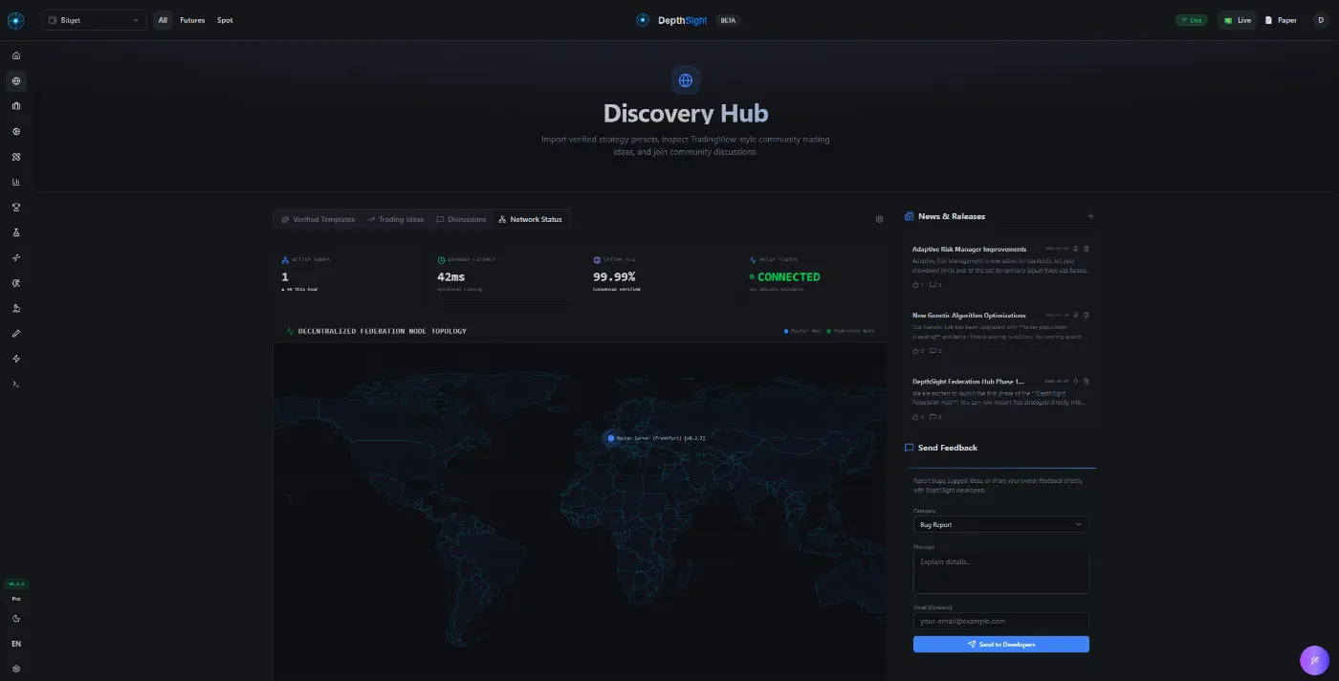
Task: Open the Trading Ideas tab
Action: coord(396,219)
